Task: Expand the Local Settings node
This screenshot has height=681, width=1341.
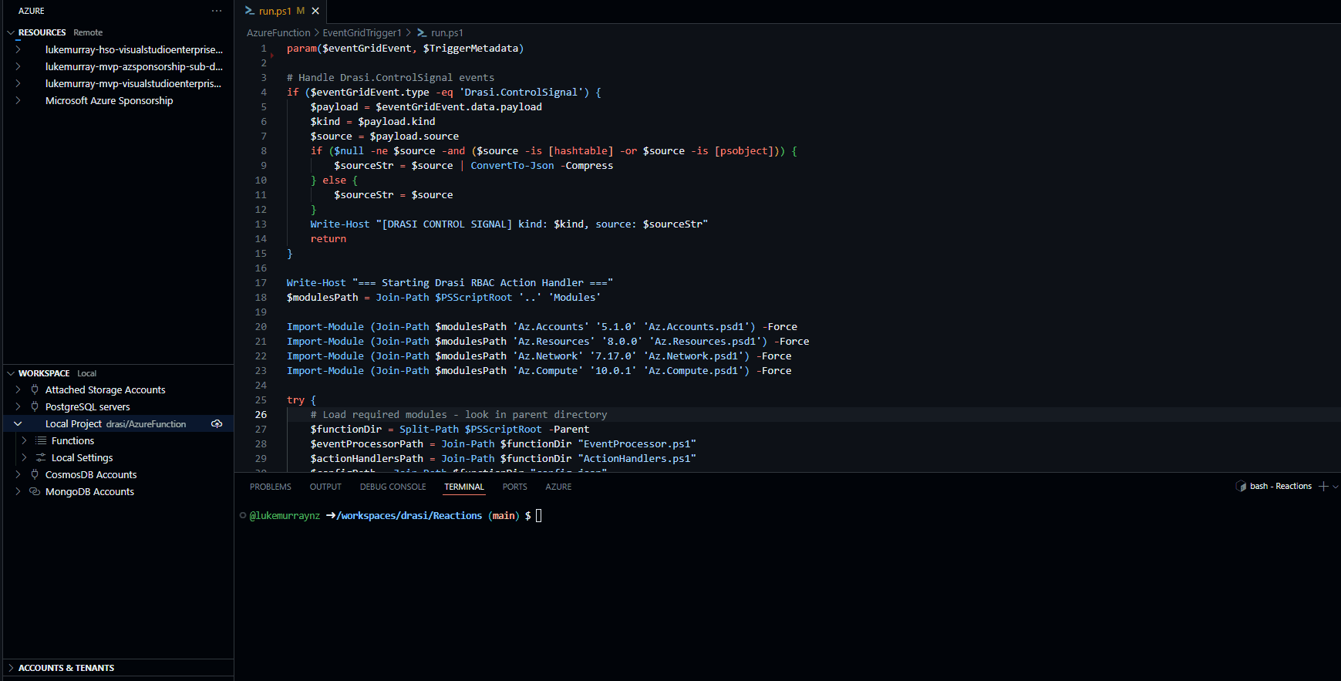Action: (x=24, y=457)
